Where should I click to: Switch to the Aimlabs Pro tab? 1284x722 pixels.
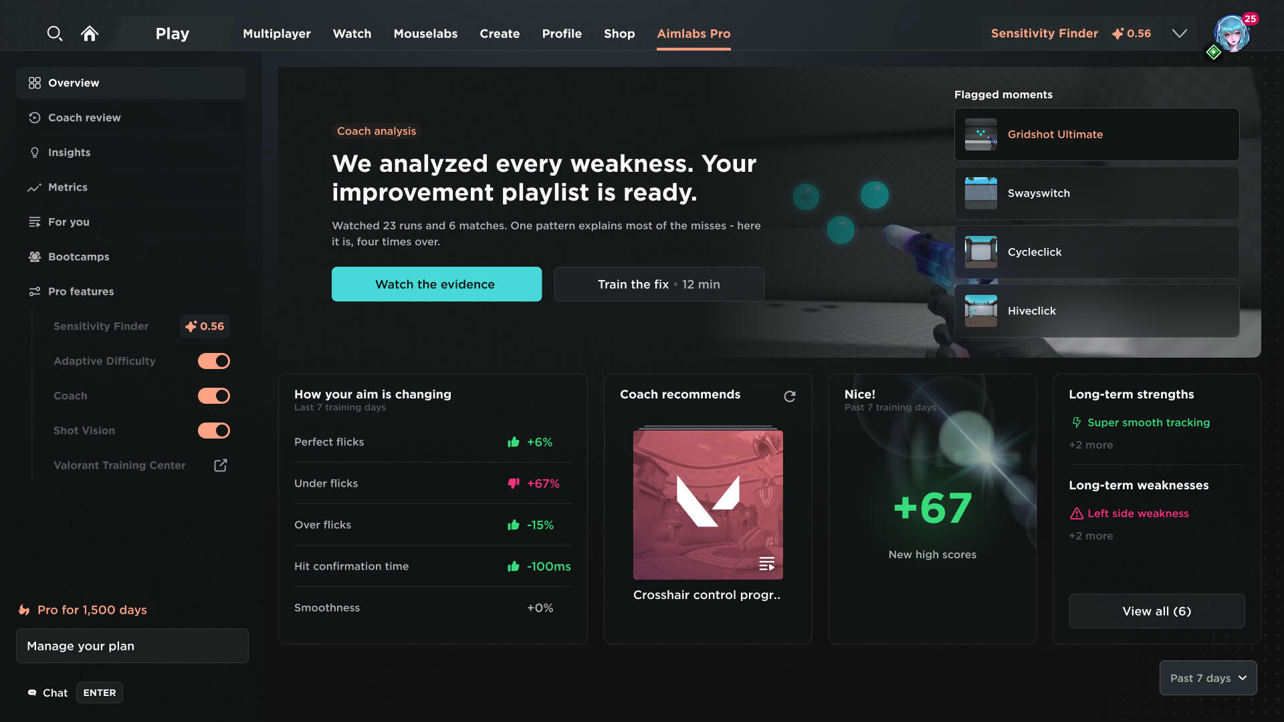693,33
